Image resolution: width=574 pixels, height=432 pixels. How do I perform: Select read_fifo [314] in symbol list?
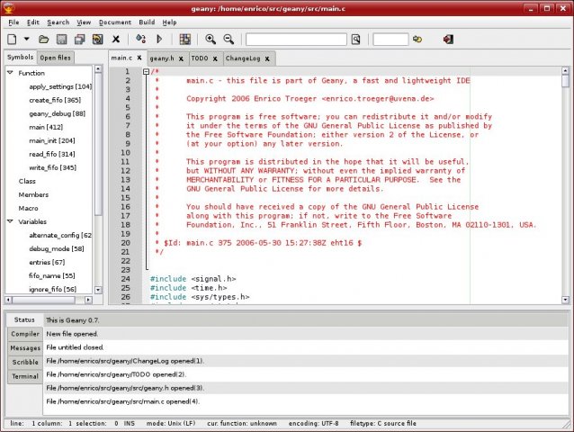[52, 154]
